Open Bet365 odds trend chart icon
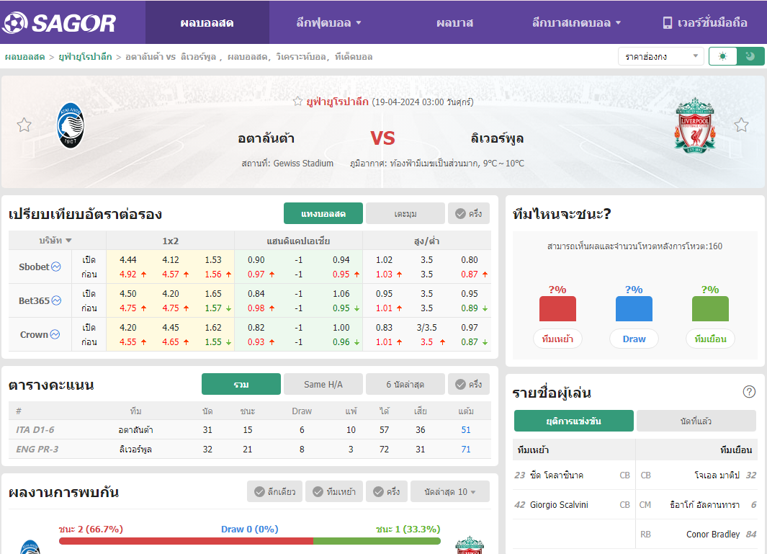This screenshot has width=767, height=554. tap(56, 300)
